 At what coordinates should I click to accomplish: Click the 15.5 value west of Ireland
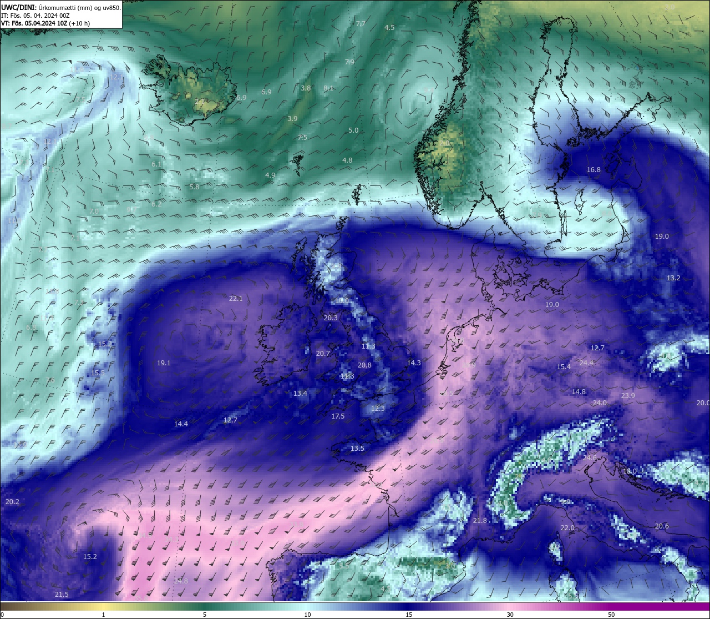tap(98, 373)
